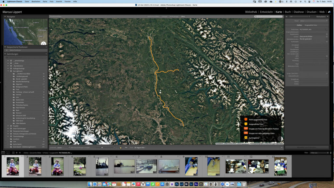
Task: Select filmstrip thumbnail 5 ship photo
Action: (102, 166)
